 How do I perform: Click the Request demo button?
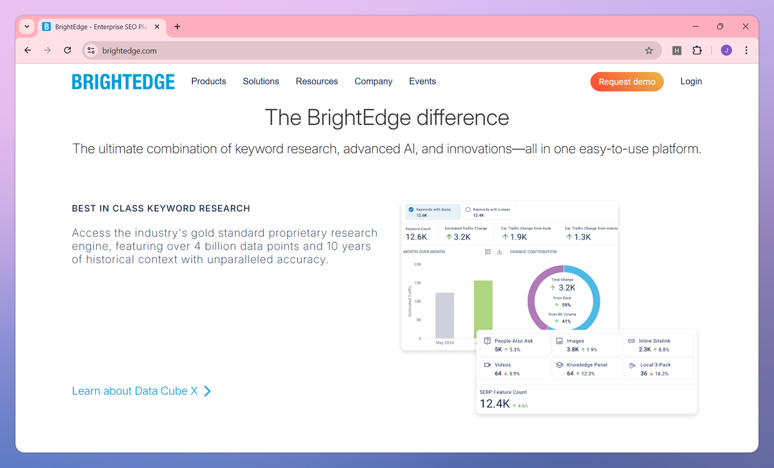(x=627, y=82)
